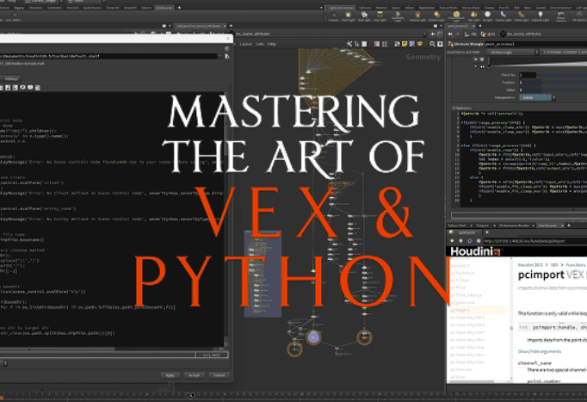Click the notepad edit icon in script toolbar
587x402 pixels.
coord(38,87)
